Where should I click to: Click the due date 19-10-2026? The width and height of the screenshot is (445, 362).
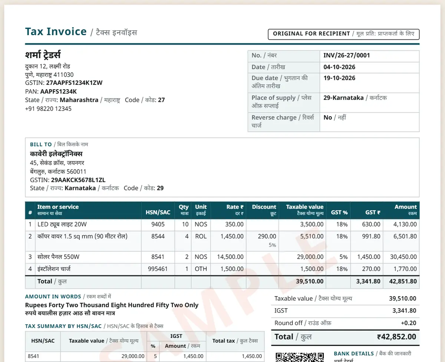339,78
